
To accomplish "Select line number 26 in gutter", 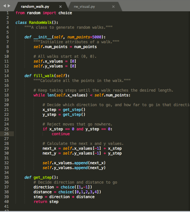I will [6, 134].
